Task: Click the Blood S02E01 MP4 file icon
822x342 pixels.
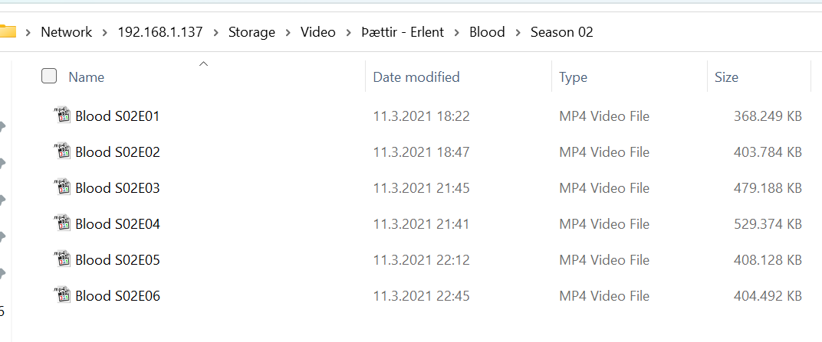Action: pos(61,116)
